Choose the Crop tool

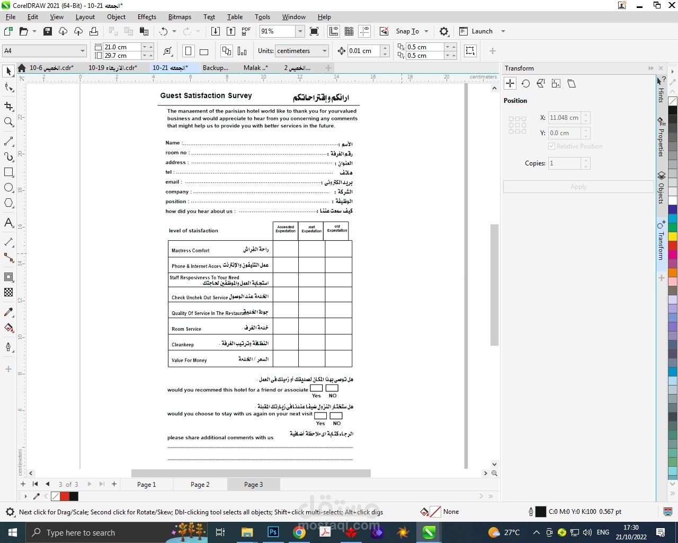click(x=8, y=106)
